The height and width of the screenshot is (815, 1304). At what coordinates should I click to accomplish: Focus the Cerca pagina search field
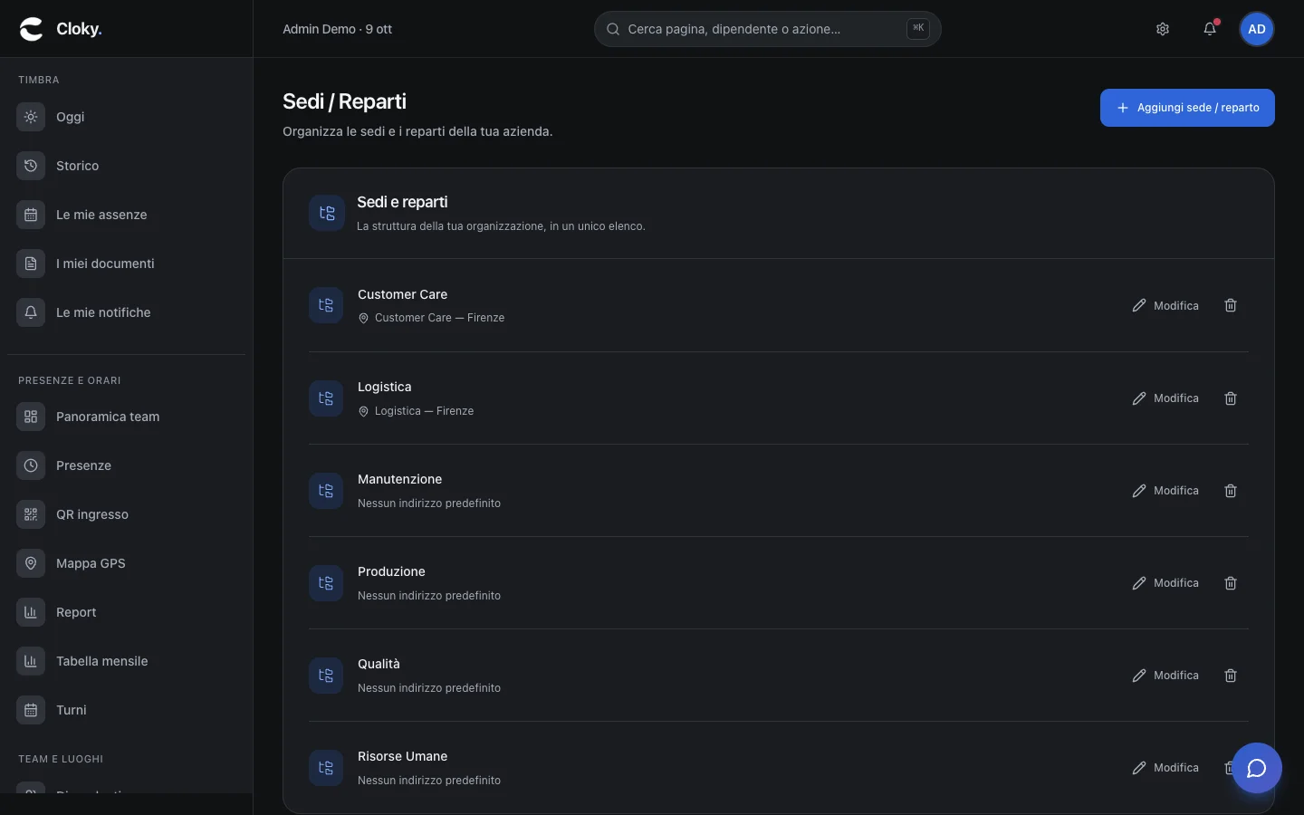tap(767, 29)
